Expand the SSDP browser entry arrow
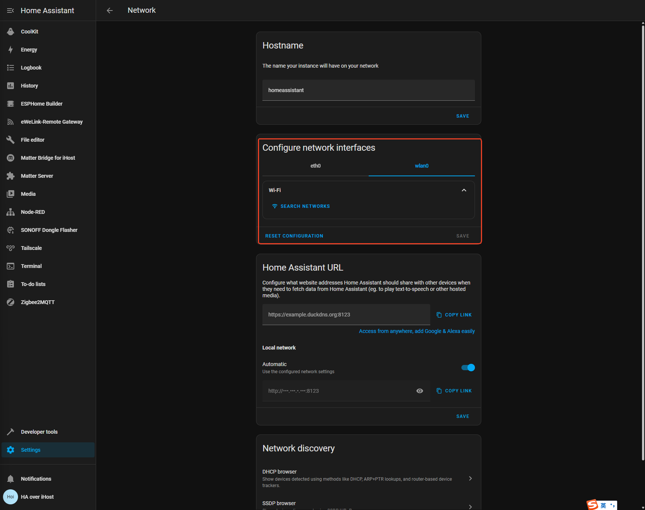Image resolution: width=645 pixels, height=510 pixels. 470,506
